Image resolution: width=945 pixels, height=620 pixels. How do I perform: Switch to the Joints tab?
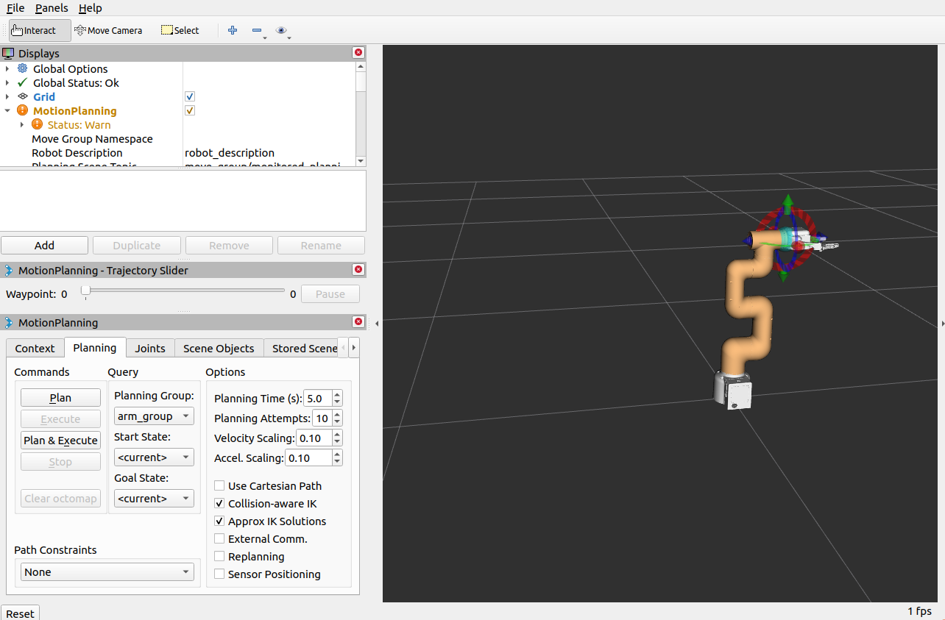[150, 348]
